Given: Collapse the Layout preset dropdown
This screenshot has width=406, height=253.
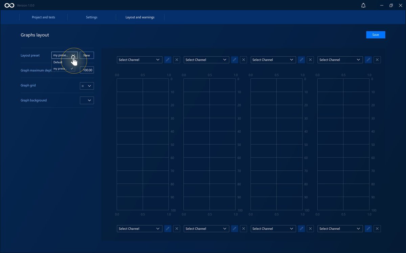Looking at the screenshot, I should click(65, 55).
